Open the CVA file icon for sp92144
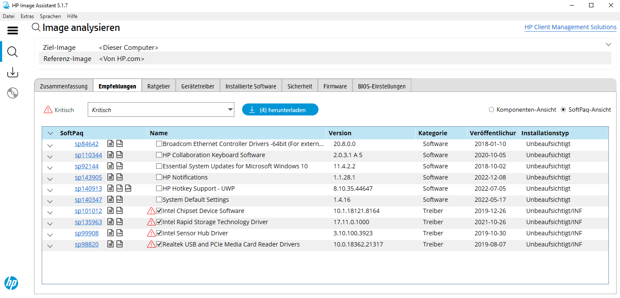 [x=120, y=166]
